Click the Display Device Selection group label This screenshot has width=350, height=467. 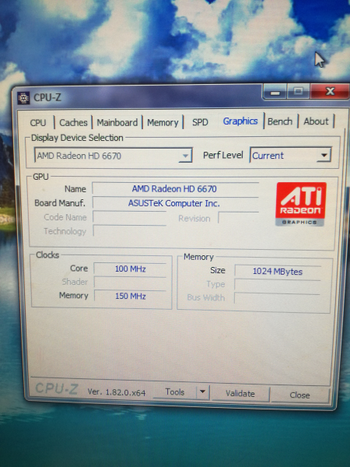point(77,138)
